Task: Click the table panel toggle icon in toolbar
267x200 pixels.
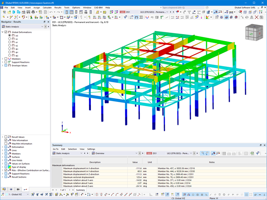Action: (72, 12)
